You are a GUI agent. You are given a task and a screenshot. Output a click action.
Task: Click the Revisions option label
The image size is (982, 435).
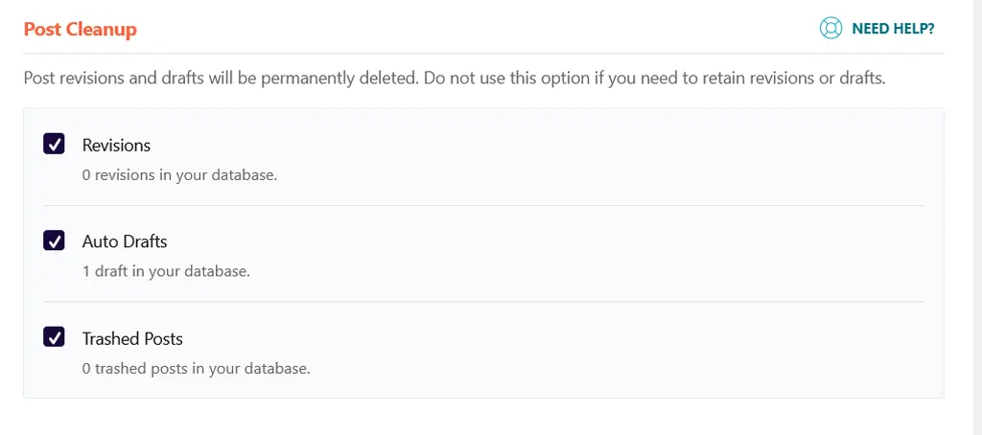click(116, 146)
